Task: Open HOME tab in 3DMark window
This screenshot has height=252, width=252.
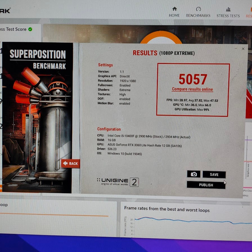Action: (174, 15)
